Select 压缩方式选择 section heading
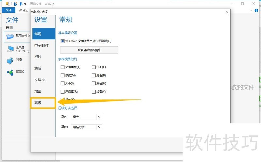 pyautogui.click(x=68, y=108)
